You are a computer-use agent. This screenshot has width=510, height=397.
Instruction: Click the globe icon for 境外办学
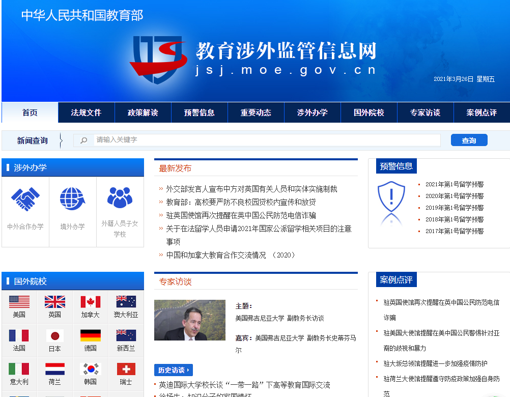tap(73, 198)
